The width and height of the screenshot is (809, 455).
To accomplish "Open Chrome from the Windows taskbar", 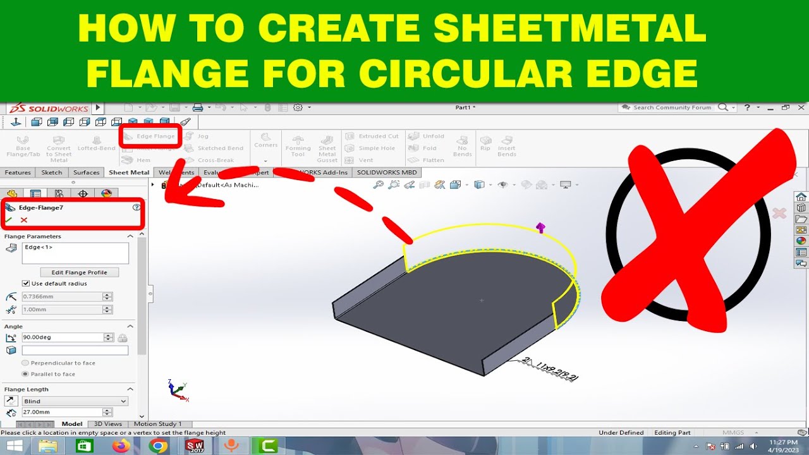I will (x=158, y=446).
